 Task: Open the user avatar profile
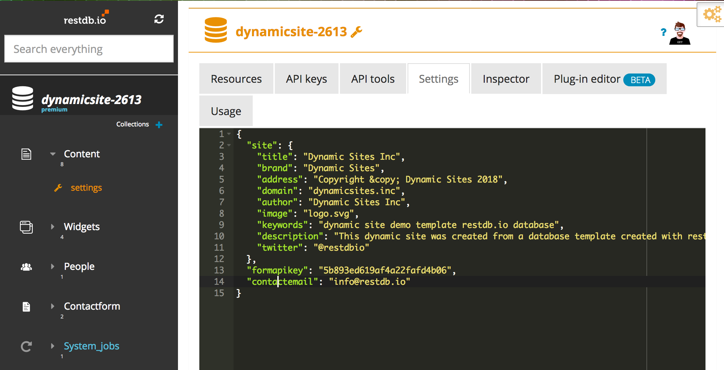[680, 33]
